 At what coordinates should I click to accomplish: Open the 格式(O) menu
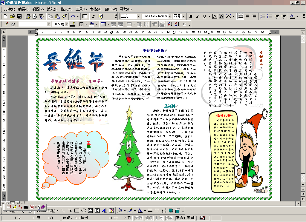[x=66, y=9]
